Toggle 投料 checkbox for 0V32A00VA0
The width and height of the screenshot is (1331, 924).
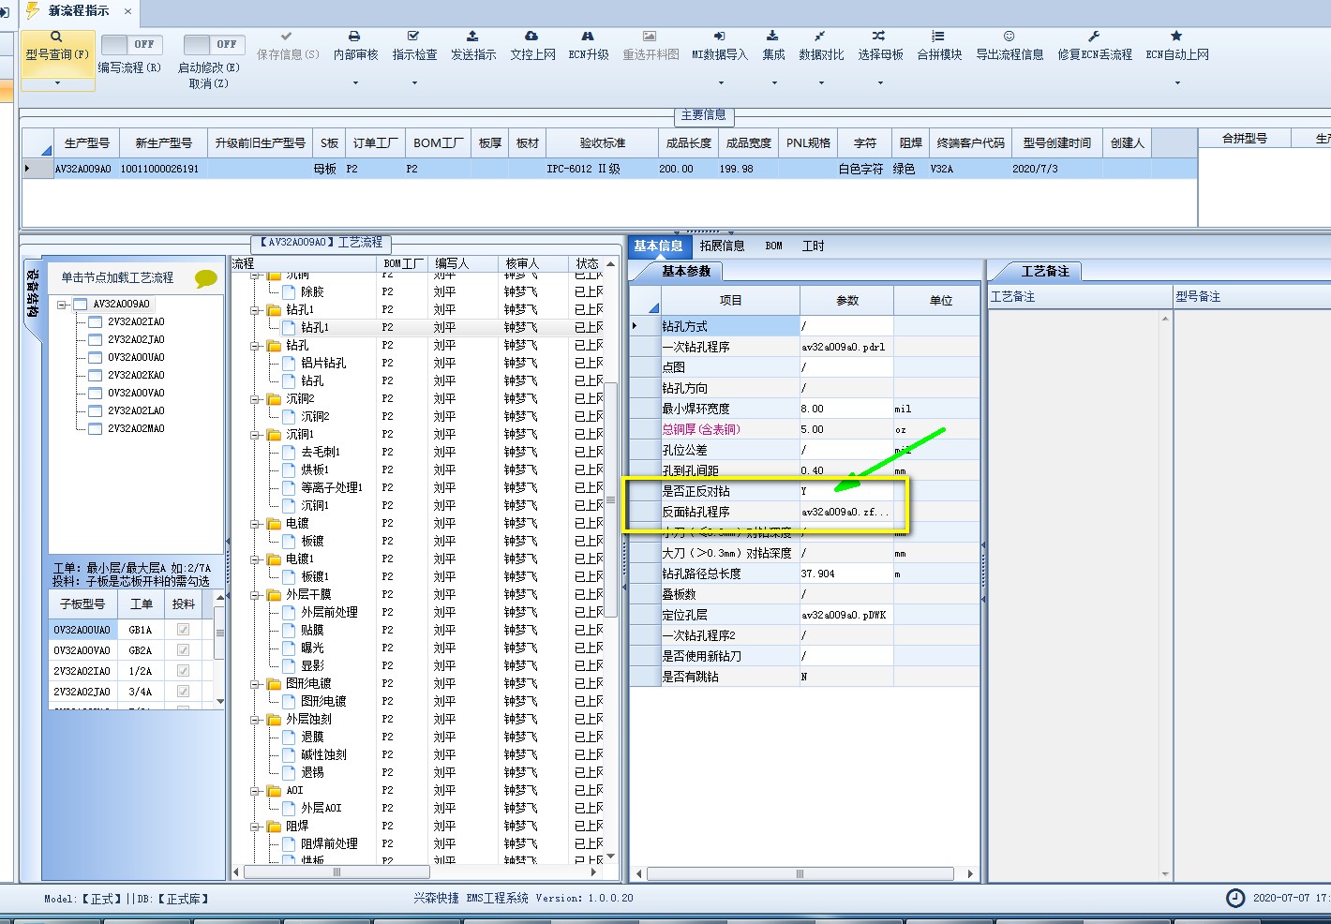(x=183, y=650)
